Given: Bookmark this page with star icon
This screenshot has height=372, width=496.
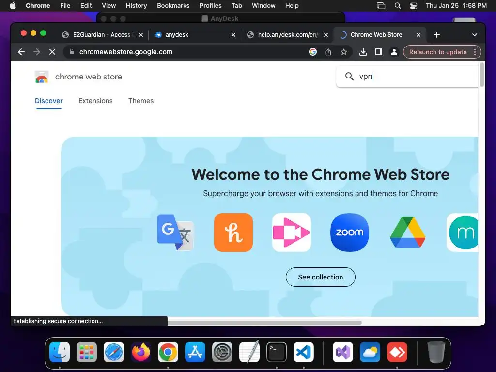Looking at the screenshot, I should pyautogui.click(x=344, y=52).
